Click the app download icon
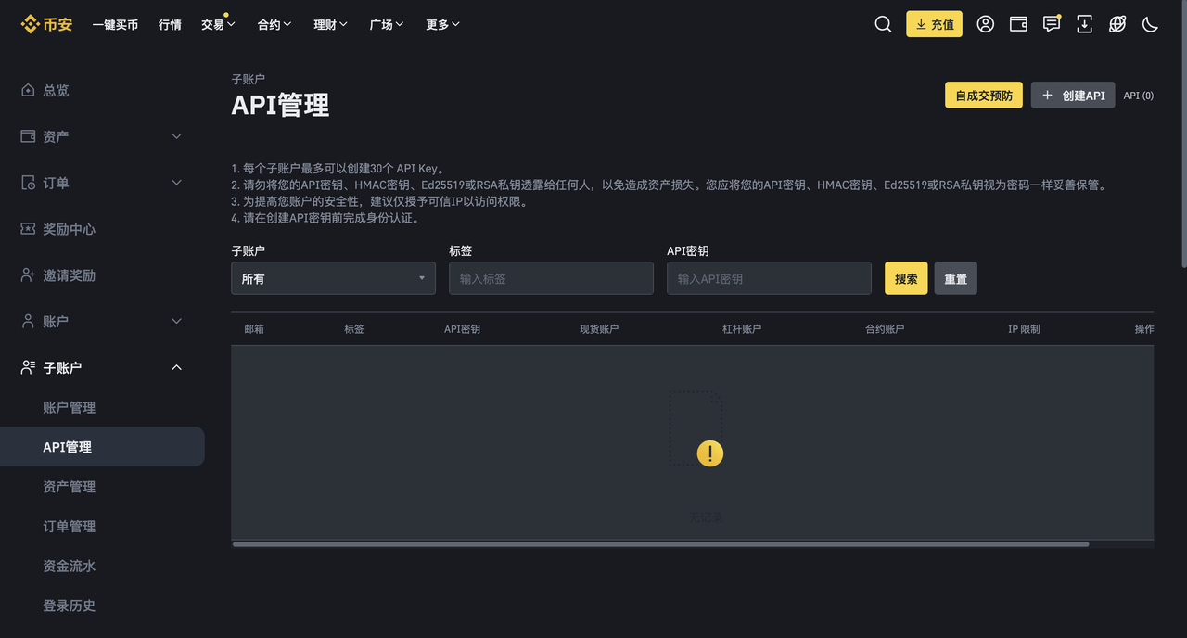 (1084, 24)
